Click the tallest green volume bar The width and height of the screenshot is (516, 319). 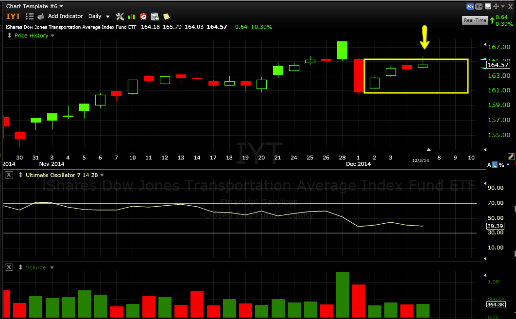342,294
